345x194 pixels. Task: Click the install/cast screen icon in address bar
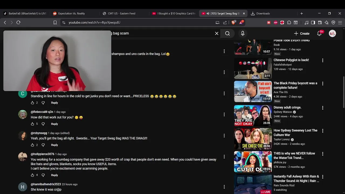point(218,23)
